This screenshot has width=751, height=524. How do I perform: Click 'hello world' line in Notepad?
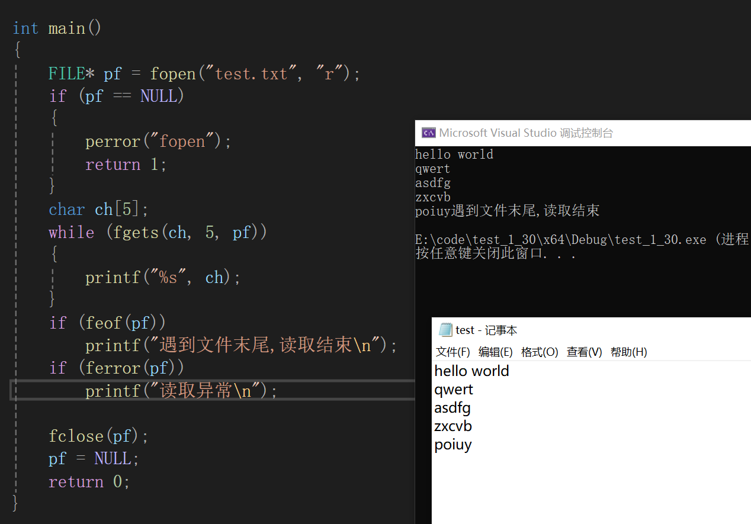471,371
